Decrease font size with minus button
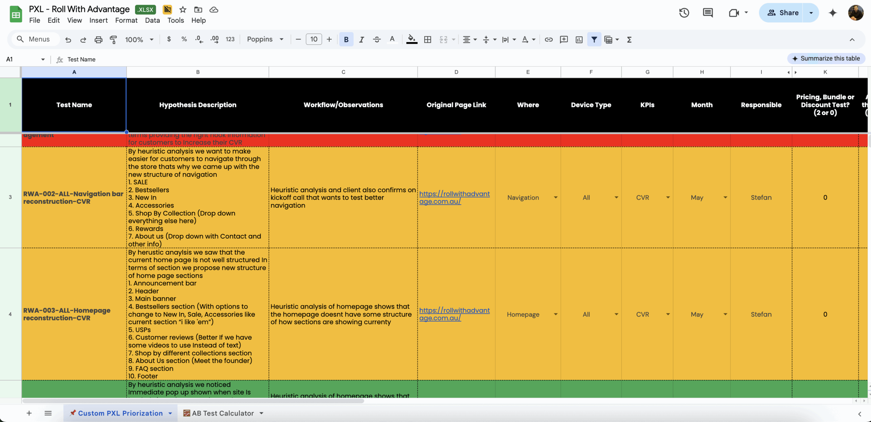 (x=298, y=39)
